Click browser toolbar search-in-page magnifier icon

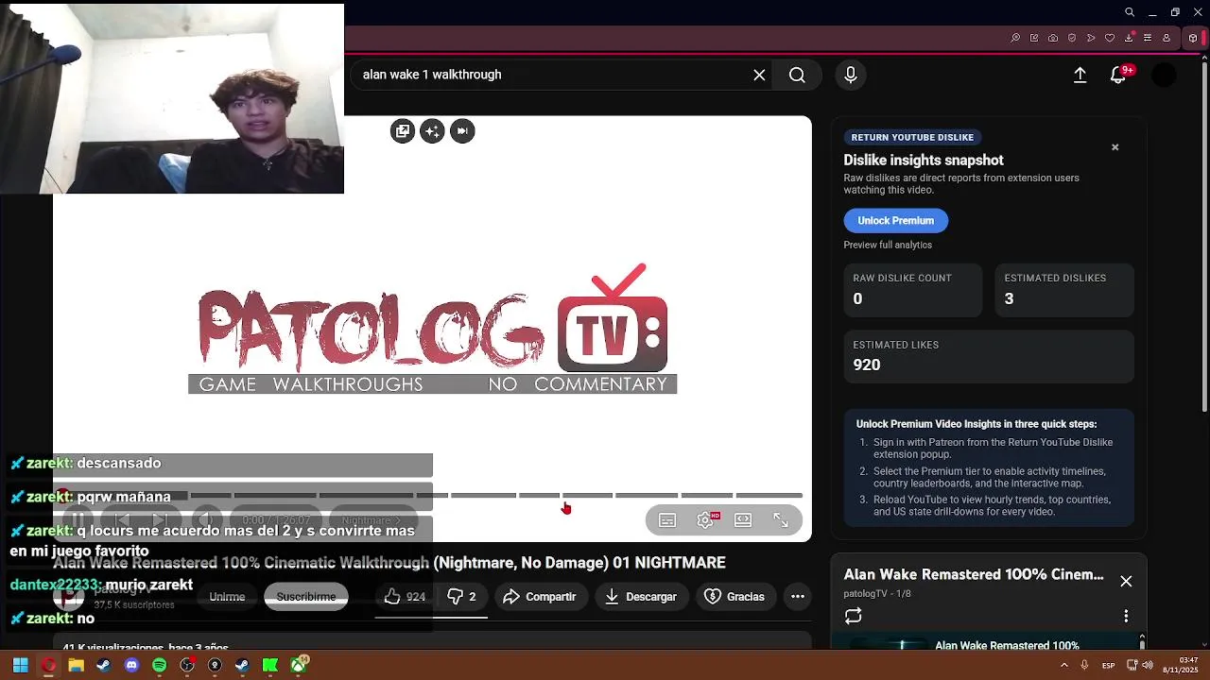click(x=1016, y=39)
